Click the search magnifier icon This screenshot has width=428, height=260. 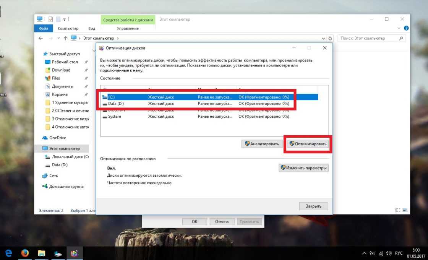coord(401,38)
